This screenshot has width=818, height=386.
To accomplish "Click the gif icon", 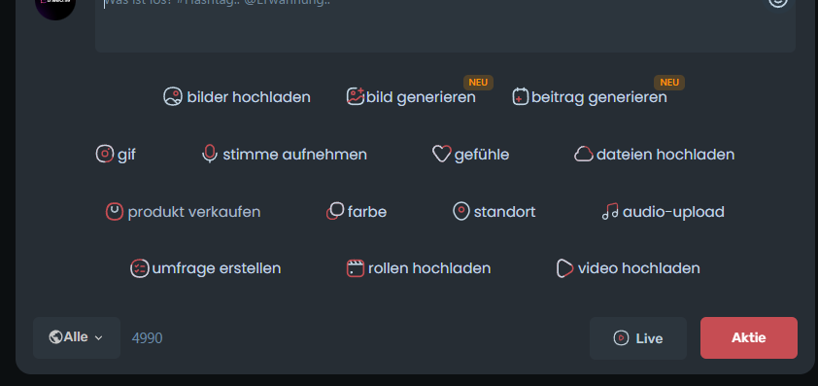I will click(105, 154).
